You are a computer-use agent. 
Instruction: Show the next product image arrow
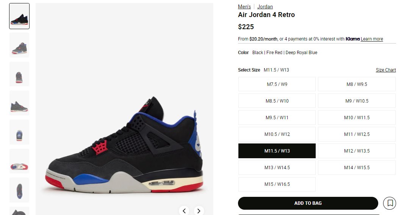[199, 211]
